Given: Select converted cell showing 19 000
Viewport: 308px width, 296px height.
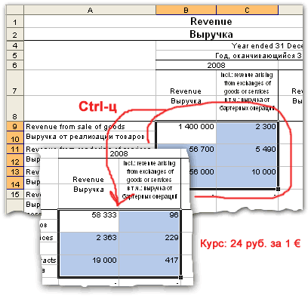Looking at the screenshot, I should point(88,260).
